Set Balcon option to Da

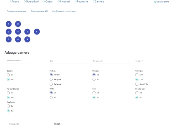point(8,75)
